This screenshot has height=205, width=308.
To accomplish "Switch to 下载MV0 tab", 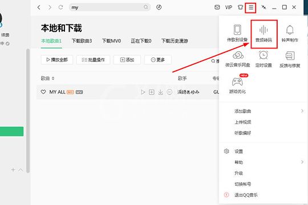I will (x=111, y=41).
